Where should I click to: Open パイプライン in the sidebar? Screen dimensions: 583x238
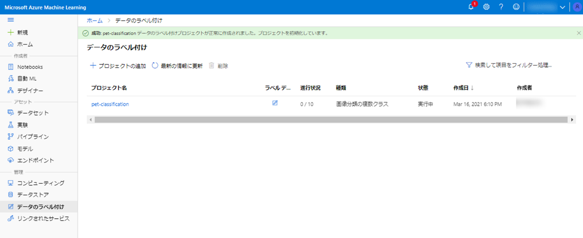(28, 137)
